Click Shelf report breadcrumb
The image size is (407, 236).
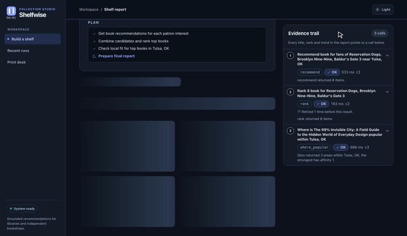tap(115, 10)
